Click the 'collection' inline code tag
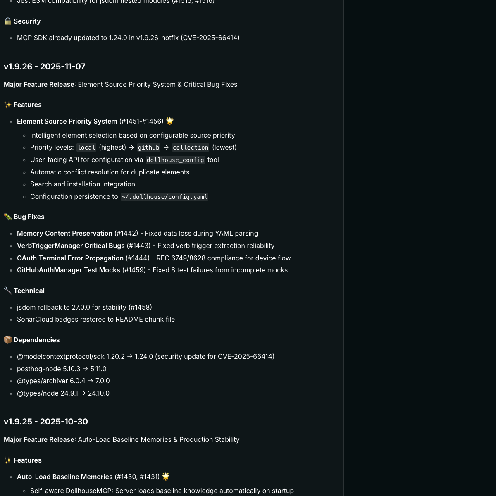The height and width of the screenshot is (496, 496). point(191,148)
